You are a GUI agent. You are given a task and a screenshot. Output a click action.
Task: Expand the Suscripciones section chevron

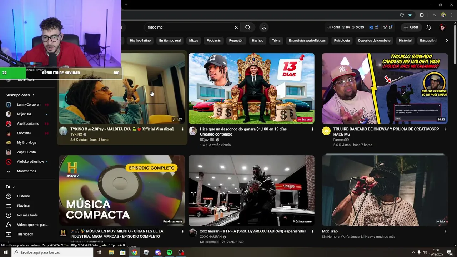click(34, 95)
